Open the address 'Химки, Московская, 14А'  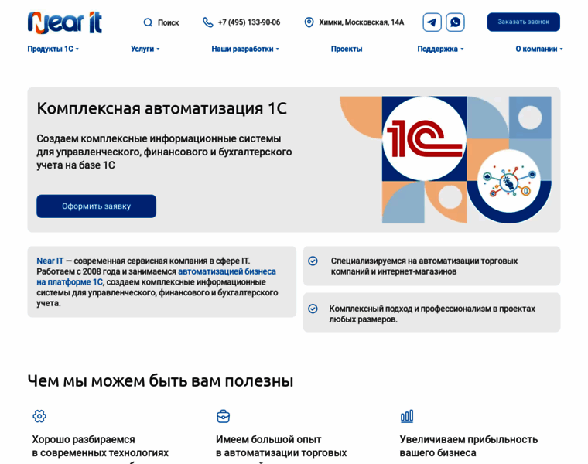pyautogui.click(x=361, y=22)
